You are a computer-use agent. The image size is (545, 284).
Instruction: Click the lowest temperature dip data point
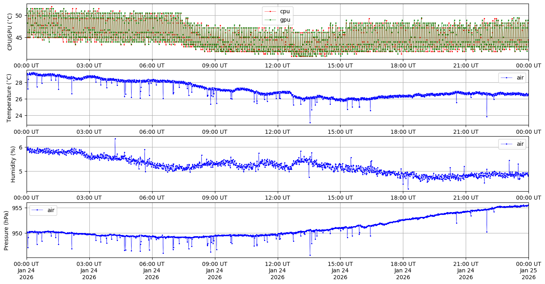310,123
